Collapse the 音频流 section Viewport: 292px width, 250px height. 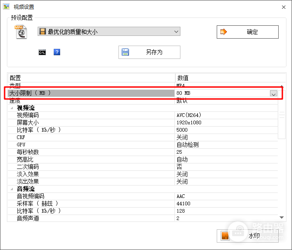[12, 189]
